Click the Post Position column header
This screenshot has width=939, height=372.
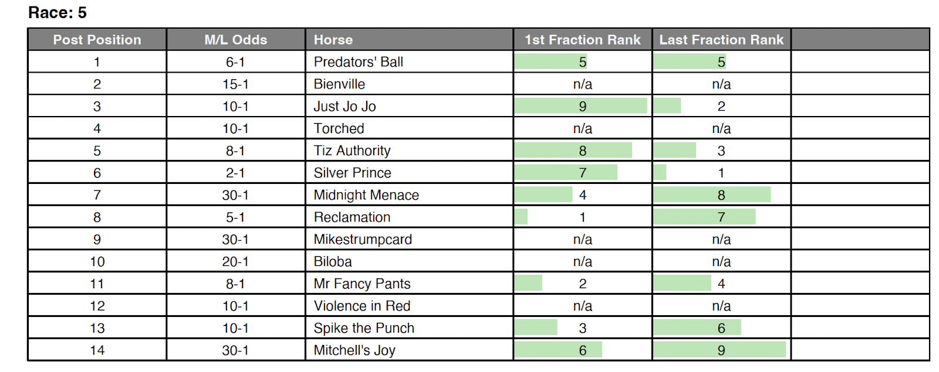(97, 40)
